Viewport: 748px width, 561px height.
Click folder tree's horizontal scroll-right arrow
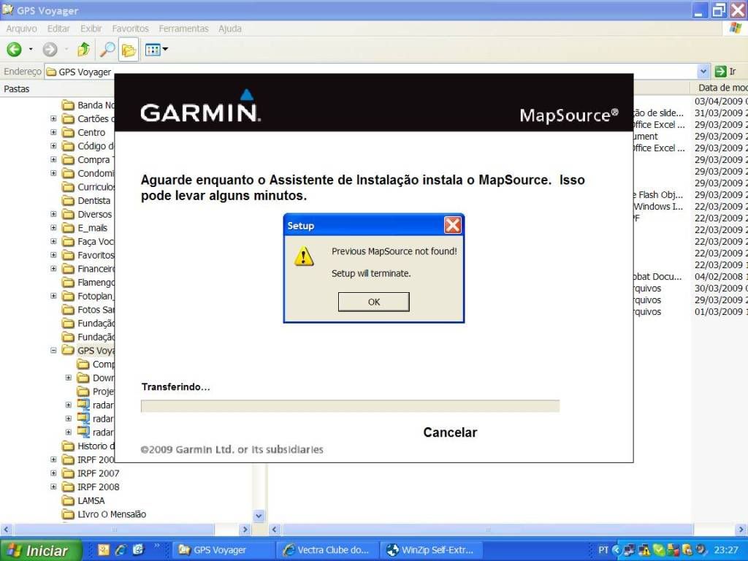245,529
